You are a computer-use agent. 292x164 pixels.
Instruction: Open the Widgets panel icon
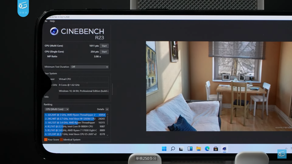click(190, 149)
